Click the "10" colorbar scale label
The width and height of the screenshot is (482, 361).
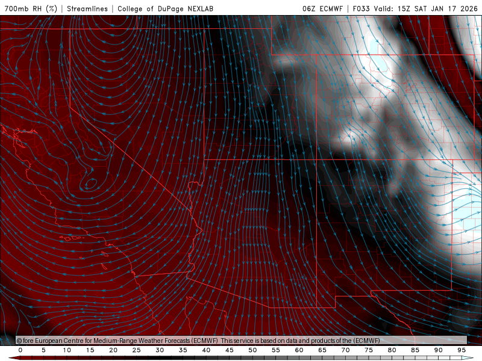[x=67, y=350]
